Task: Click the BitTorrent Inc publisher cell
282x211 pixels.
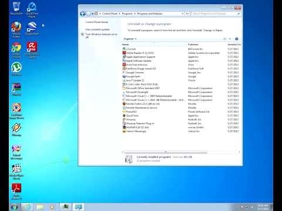Action: (195, 49)
